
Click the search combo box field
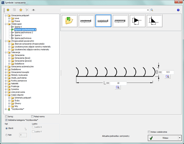pos(104,10)
